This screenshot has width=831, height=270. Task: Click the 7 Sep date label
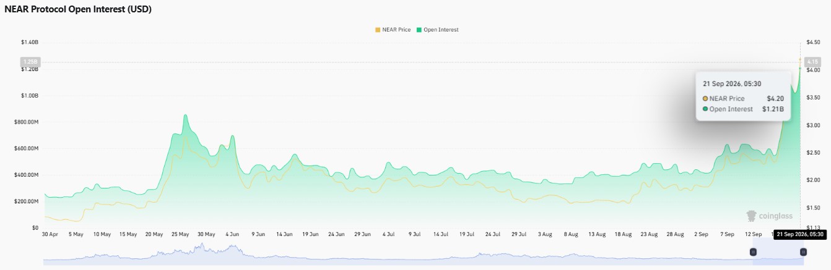[x=727, y=235]
